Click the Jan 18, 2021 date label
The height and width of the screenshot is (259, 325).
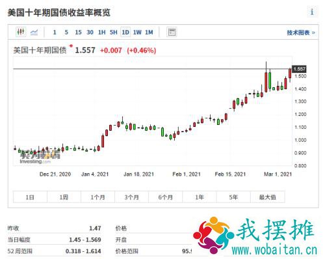click(138, 174)
